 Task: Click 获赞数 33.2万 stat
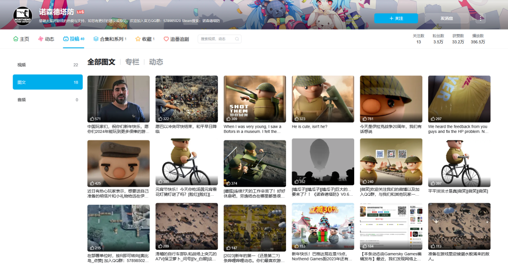pos(458,39)
